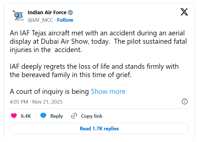The width and height of the screenshot is (198, 142).
Task: Open the Read 1.7K replies button
Action: (99, 129)
